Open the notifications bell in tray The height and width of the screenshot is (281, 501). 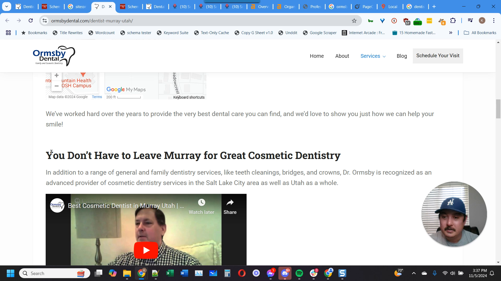(492, 273)
